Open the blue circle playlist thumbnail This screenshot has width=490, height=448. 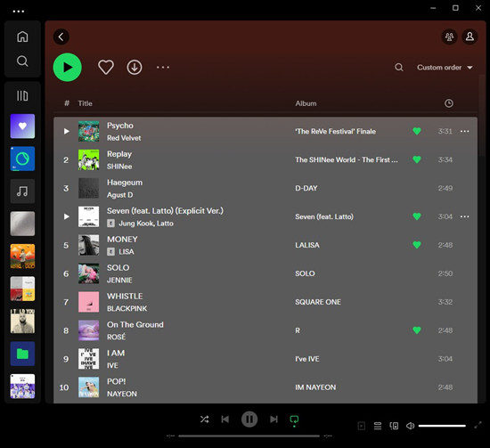(x=22, y=159)
